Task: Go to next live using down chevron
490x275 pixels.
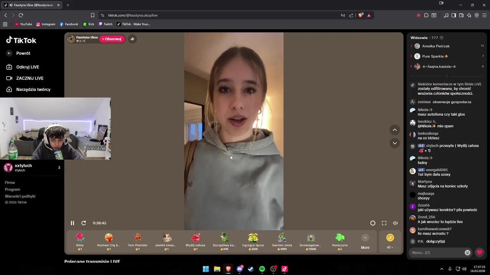Action: click(395, 143)
